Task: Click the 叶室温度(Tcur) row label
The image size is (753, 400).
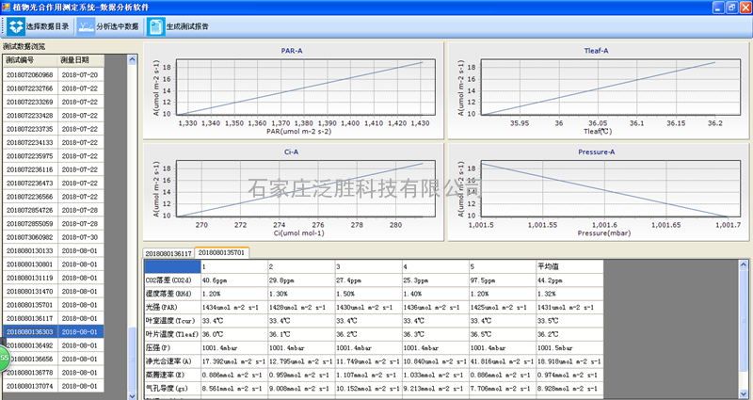Action: [172, 320]
